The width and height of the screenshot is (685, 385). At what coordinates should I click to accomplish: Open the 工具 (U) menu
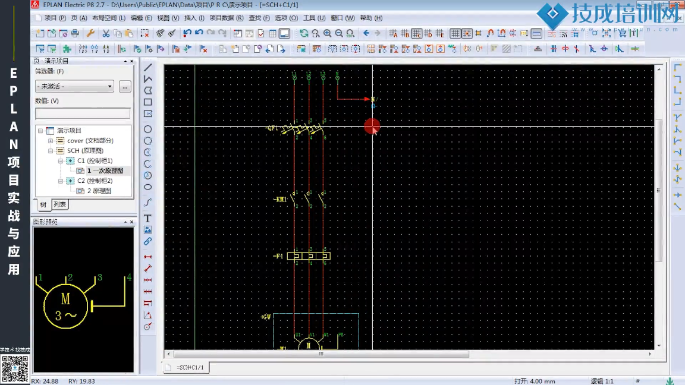coord(314,18)
